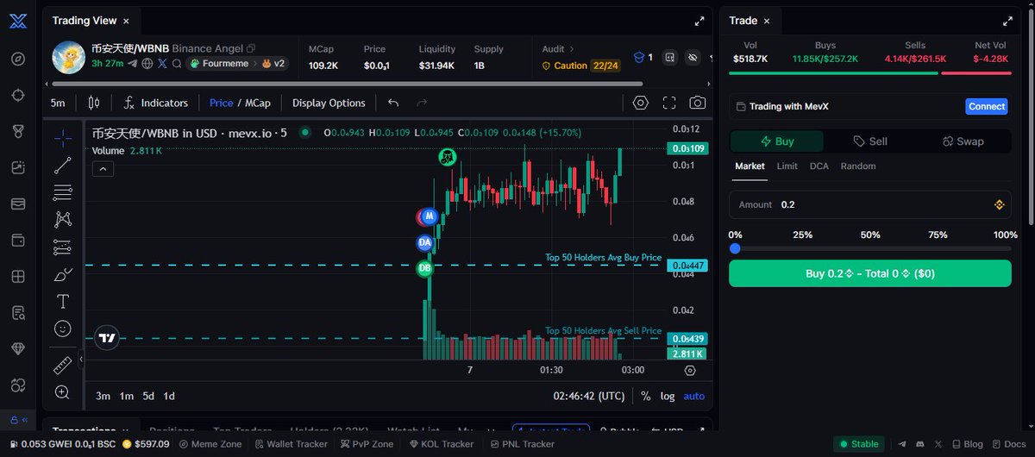Take a chart snapshot with camera icon

[x=697, y=103]
